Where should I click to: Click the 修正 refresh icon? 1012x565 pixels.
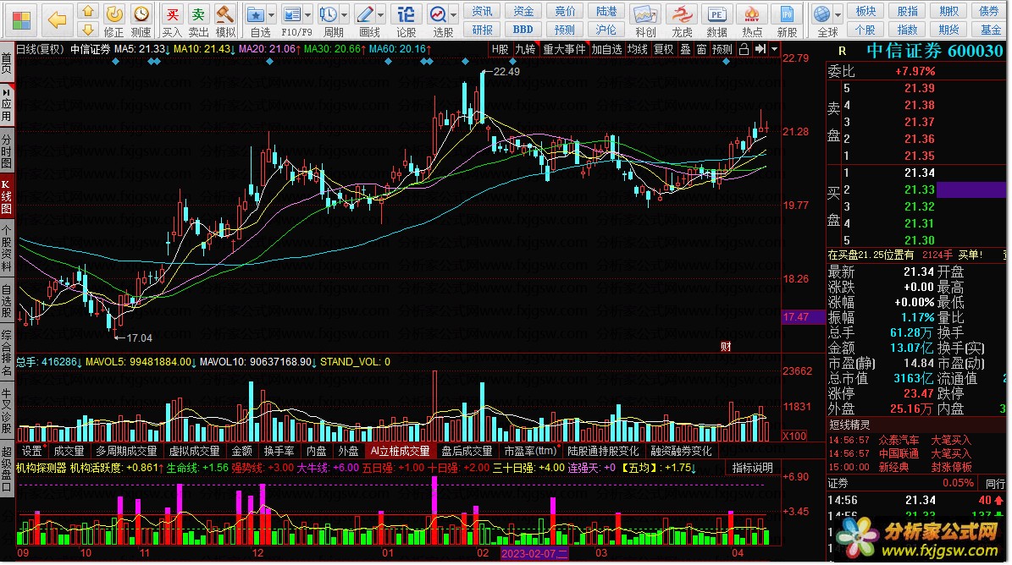tap(114, 14)
